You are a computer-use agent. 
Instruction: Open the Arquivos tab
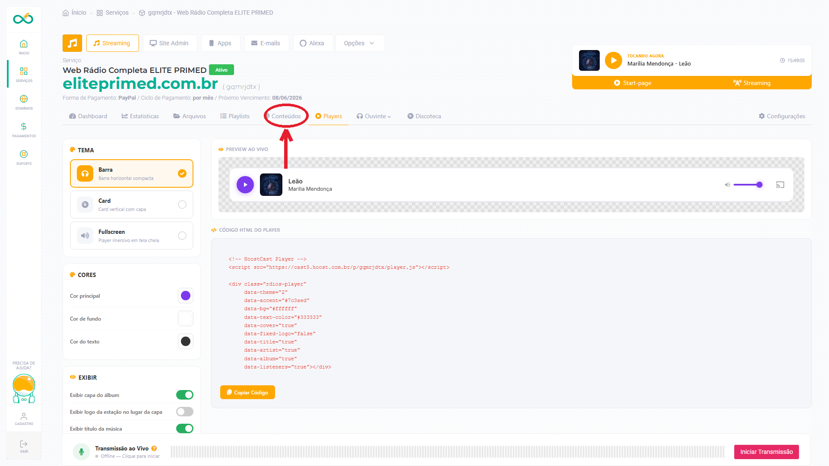pos(190,116)
